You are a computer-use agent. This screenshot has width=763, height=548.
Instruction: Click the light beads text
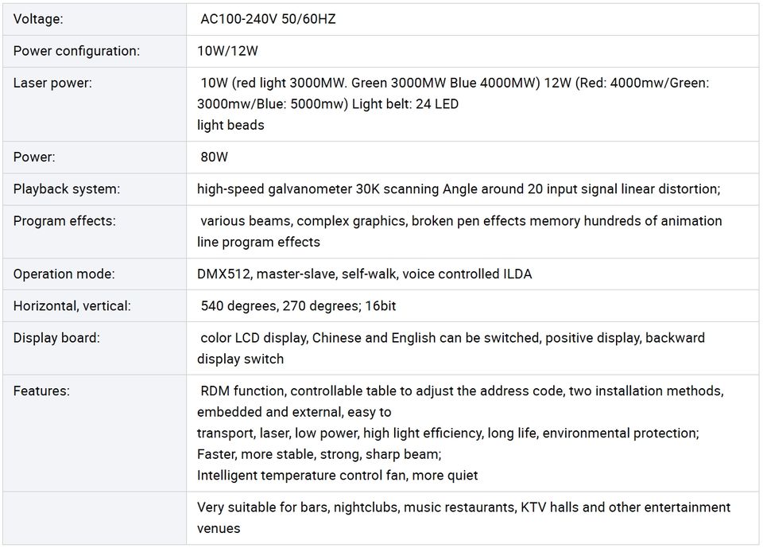click(230, 125)
